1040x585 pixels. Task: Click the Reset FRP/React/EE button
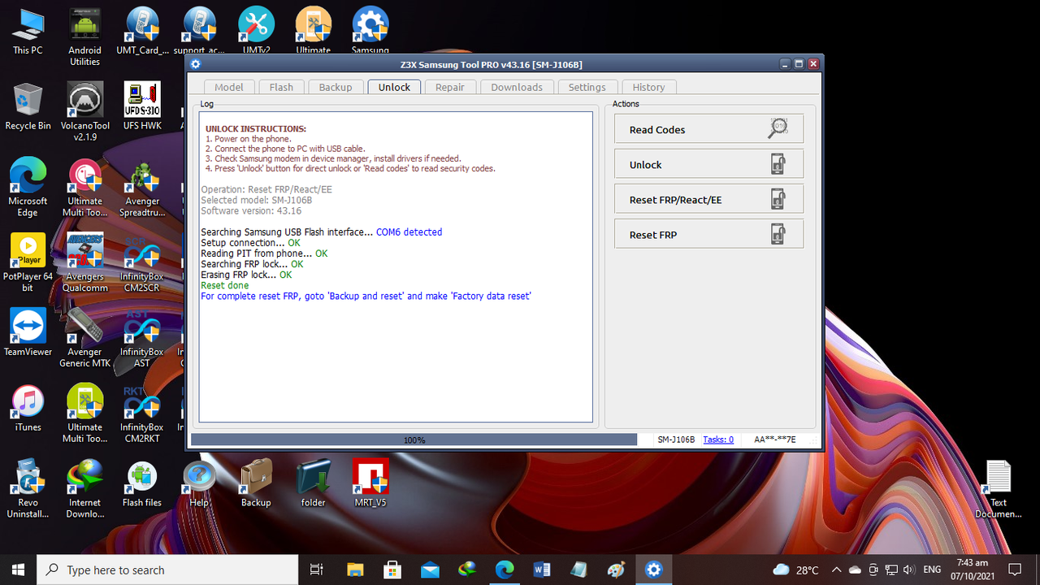708,199
